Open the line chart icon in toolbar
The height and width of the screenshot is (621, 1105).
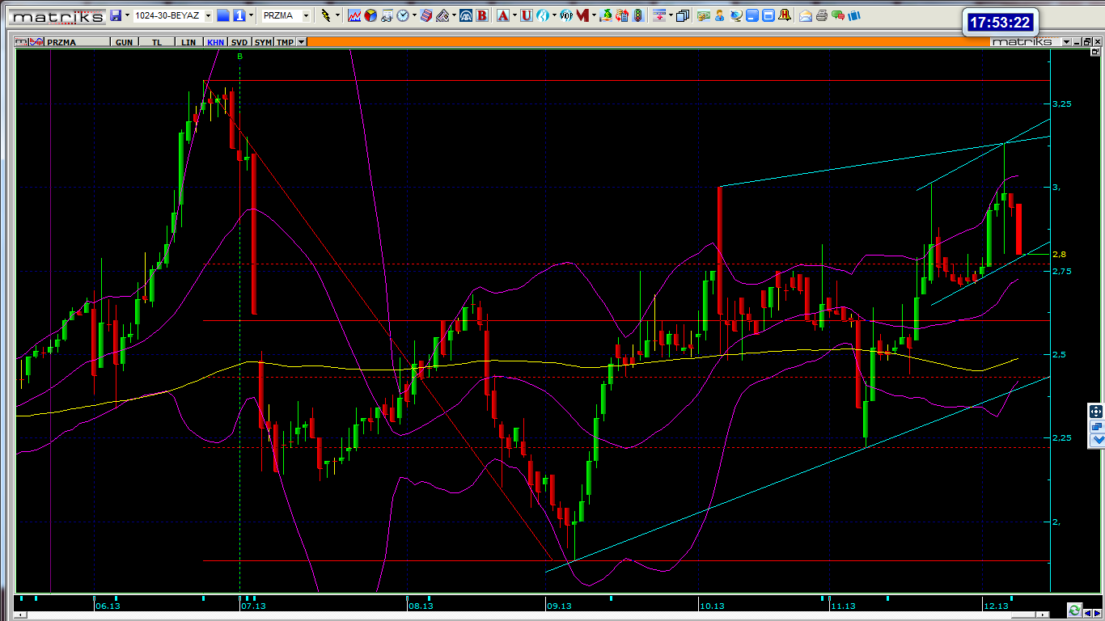[354, 15]
